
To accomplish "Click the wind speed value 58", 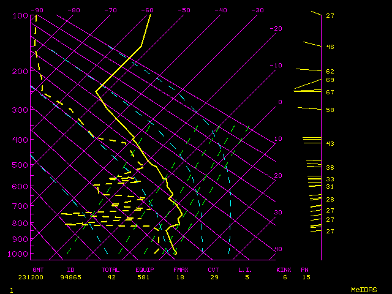I will (330, 110).
